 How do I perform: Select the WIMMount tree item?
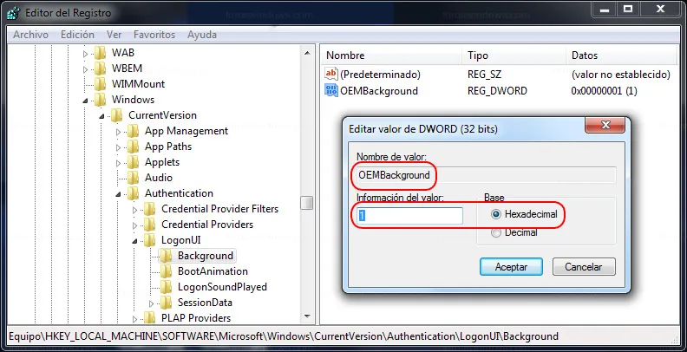(138, 84)
